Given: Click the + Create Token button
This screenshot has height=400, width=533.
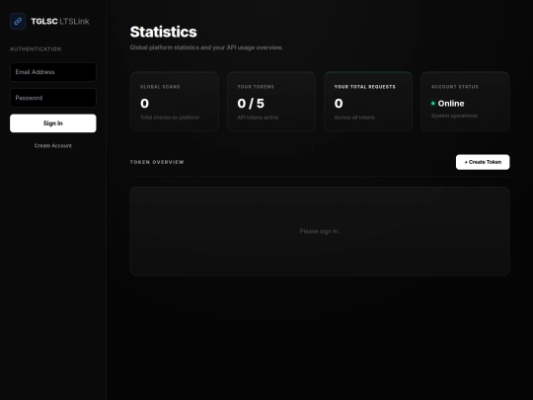Looking at the screenshot, I should click(483, 162).
